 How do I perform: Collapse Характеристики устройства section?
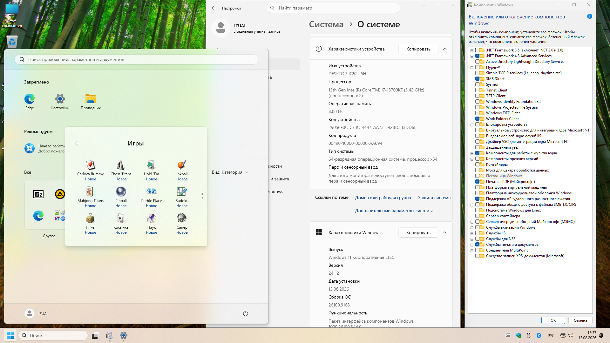[x=445, y=49]
